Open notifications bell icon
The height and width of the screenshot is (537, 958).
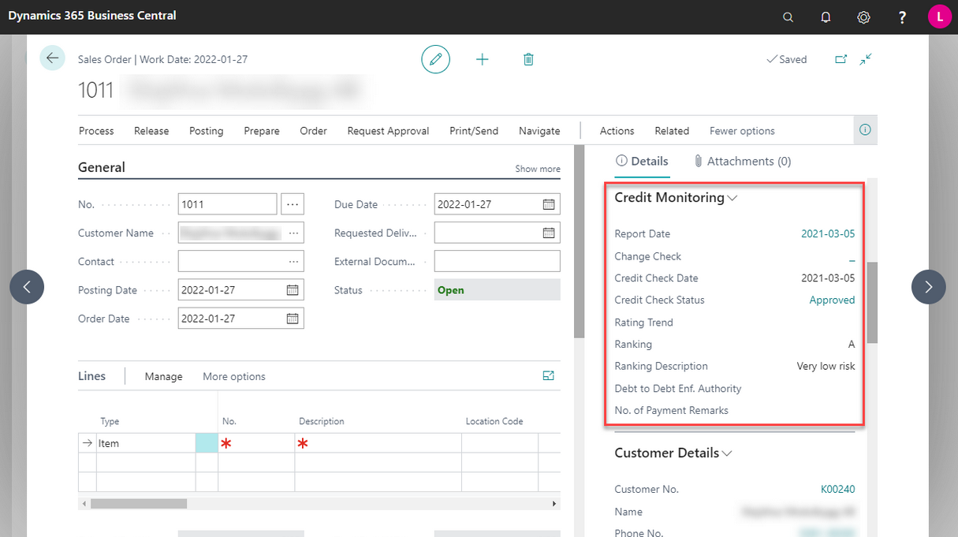pyautogui.click(x=826, y=17)
